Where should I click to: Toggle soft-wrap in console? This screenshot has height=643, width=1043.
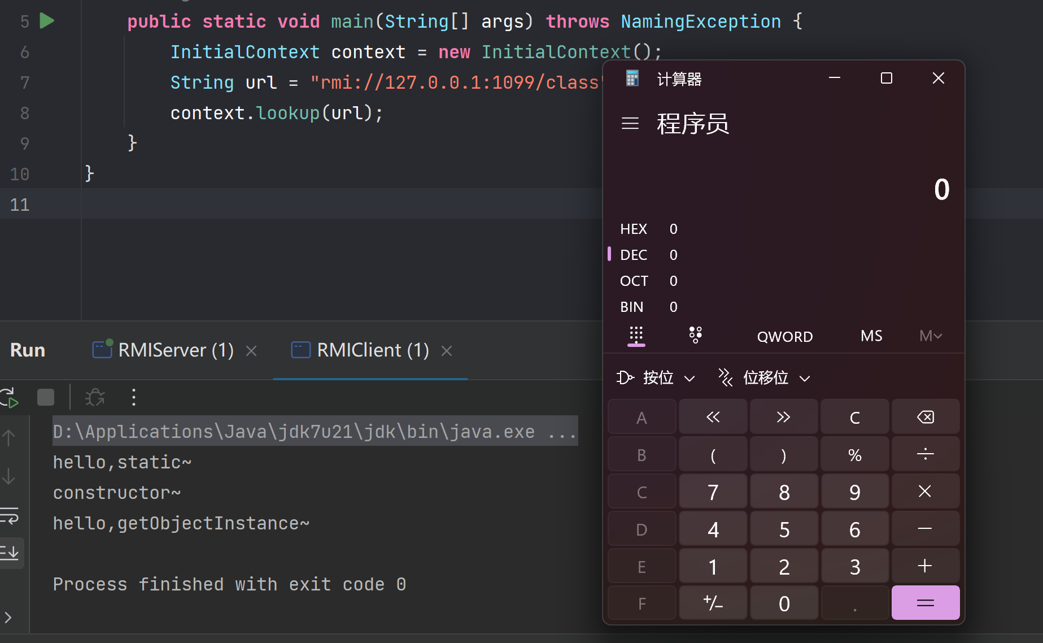click(x=10, y=516)
